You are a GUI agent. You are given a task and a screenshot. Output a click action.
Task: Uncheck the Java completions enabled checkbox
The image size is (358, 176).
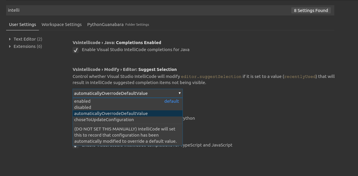(x=75, y=50)
